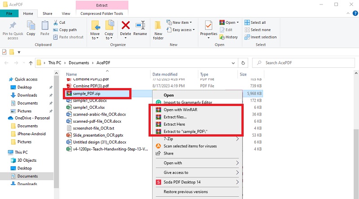This screenshot has width=359, height=199.
Task: Select Slide_presentation_OCR.pptx
Action: pyautogui.click(x=98, y=135)
